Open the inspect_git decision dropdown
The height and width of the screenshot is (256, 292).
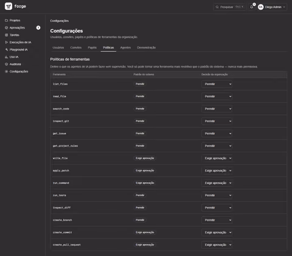pos(217,121)
